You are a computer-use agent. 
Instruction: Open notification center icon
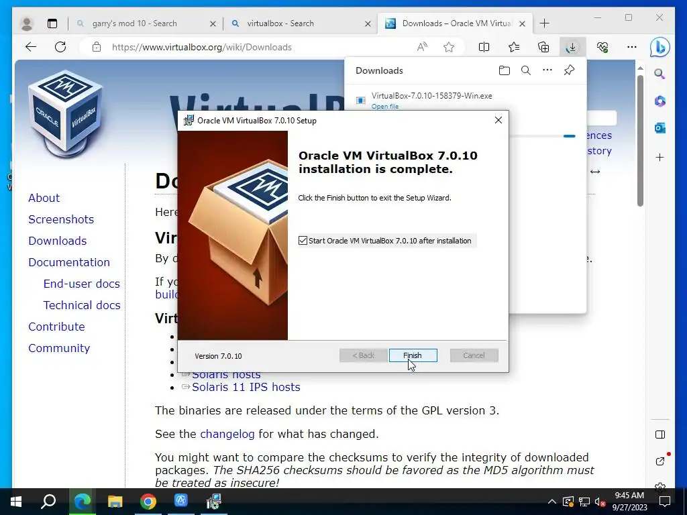click(x=665, y=502)
